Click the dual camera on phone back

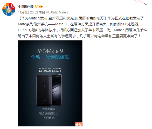click(44, 80)
